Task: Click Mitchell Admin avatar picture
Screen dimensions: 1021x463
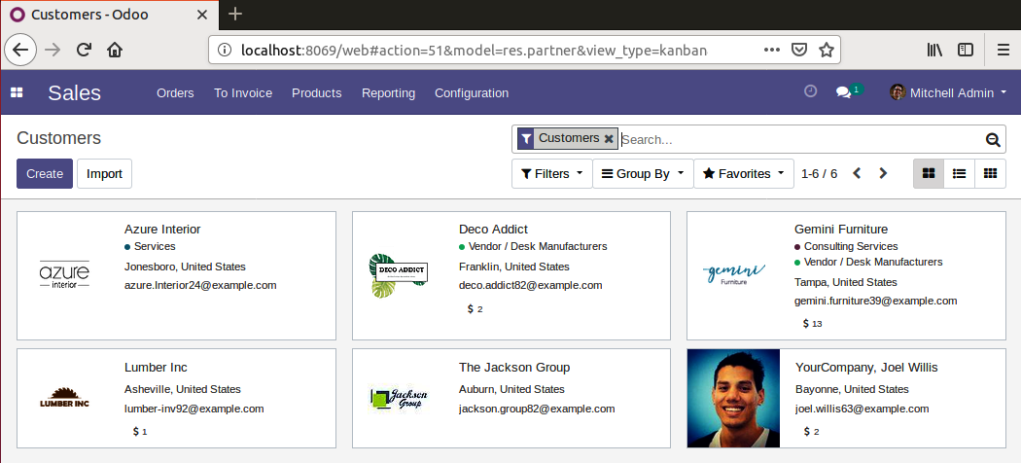Action: pos(898,92)
